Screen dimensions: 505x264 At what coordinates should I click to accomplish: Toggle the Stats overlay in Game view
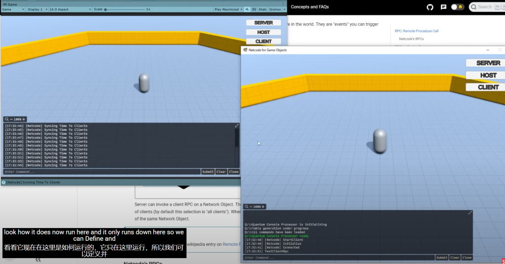click(x=262, y=9)
